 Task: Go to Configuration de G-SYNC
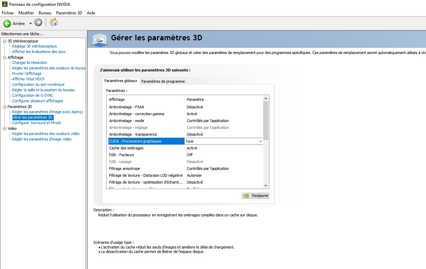pyautogui.click(x=32, y=95)
